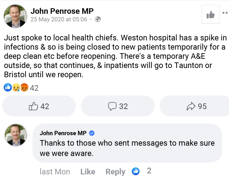Click the globe public privacy icon
The height and width of the screenshot is (180, 229).
coord(97,19)
